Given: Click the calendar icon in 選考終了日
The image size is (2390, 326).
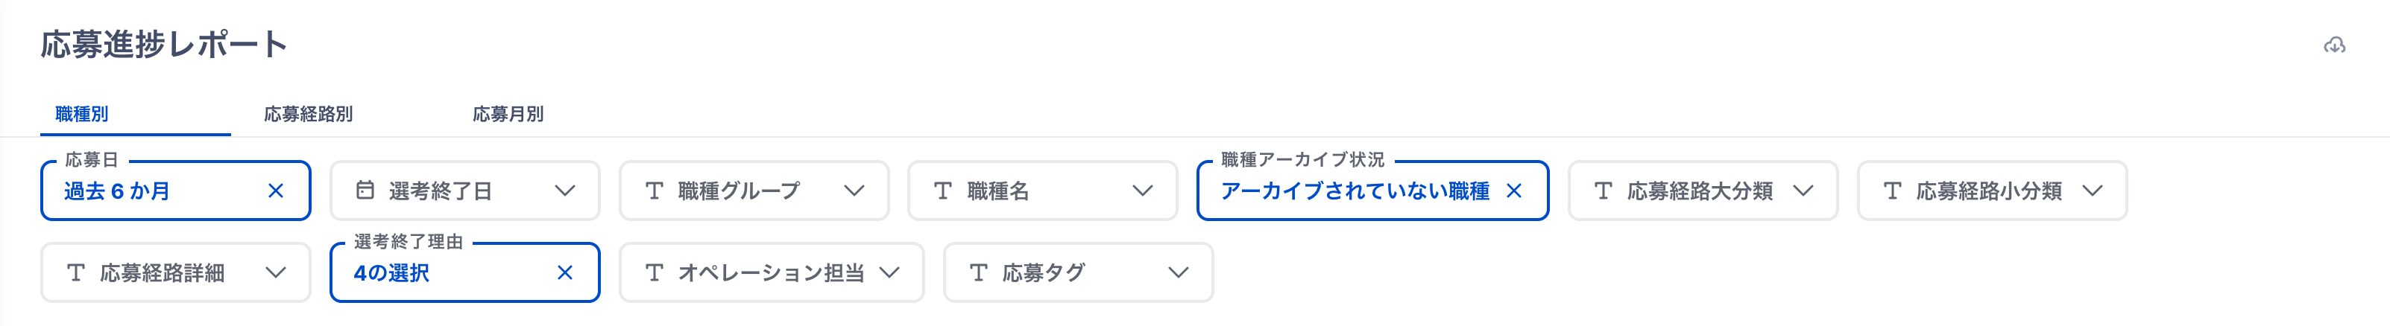Looking at the screenshot, I should point(365,191).
